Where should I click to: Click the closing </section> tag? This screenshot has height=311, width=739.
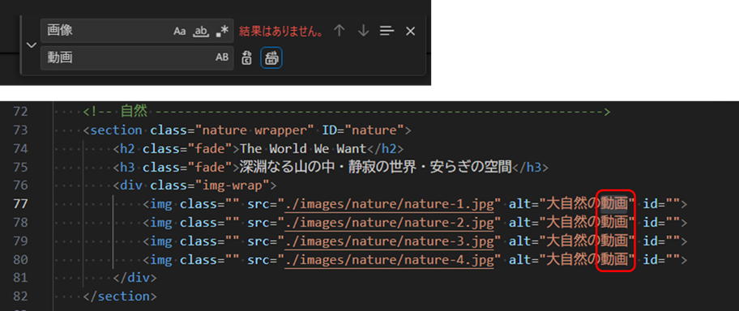click(120, 296)
